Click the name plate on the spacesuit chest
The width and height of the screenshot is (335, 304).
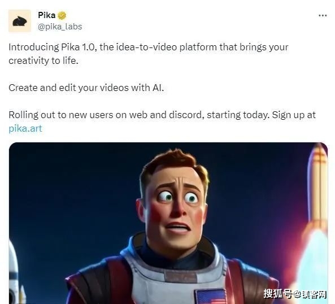pyautogui.click(x=181, y=277)
